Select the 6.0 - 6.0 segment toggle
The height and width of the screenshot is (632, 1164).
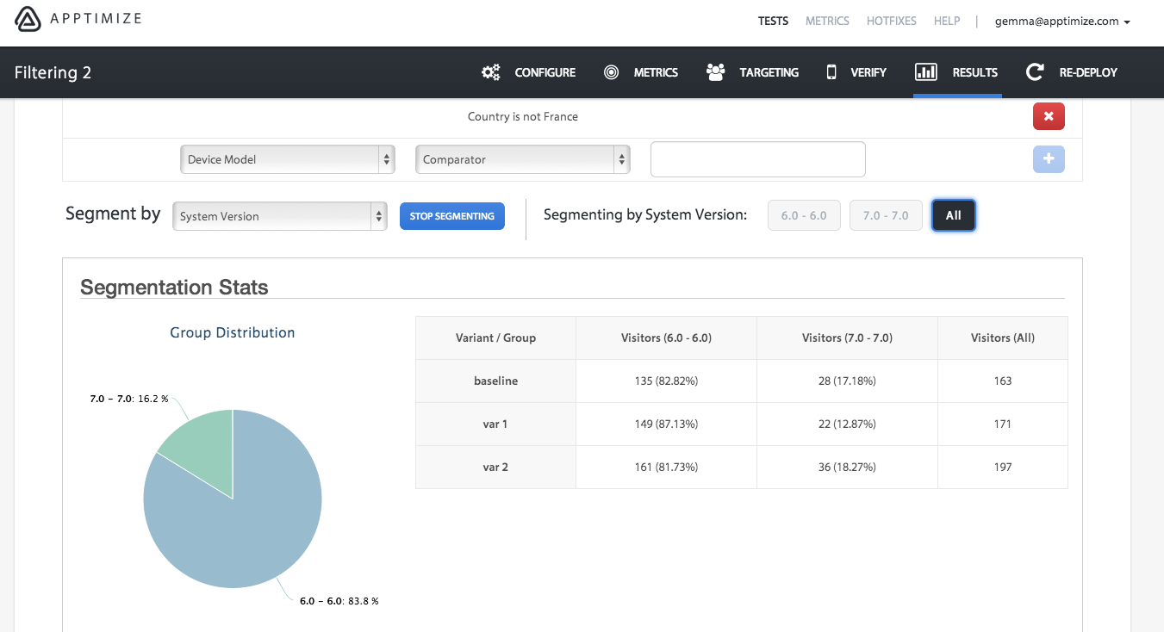tap(804, 215)
